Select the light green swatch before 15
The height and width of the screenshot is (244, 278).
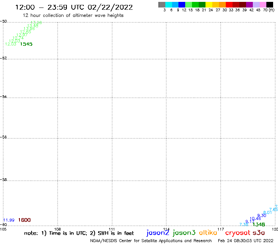pos(189,5)
